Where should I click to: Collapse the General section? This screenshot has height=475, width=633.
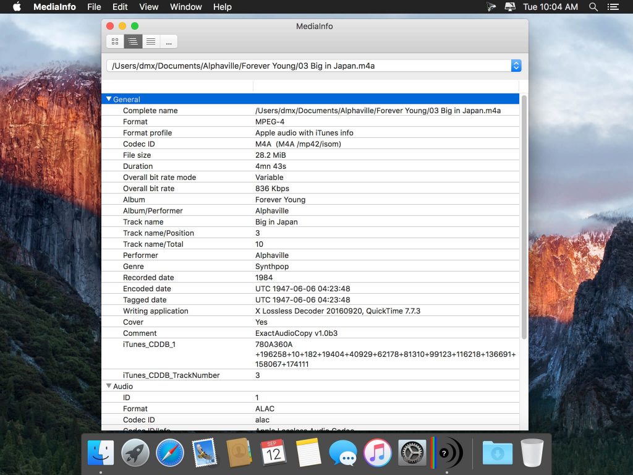(x=109, y=99)
